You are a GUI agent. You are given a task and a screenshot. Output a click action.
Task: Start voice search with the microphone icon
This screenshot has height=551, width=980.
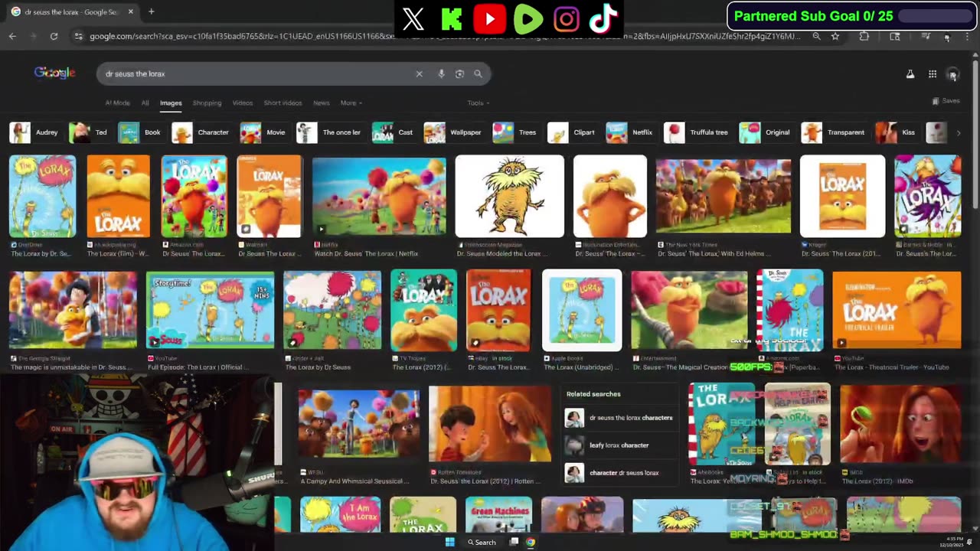click(441, 73)
